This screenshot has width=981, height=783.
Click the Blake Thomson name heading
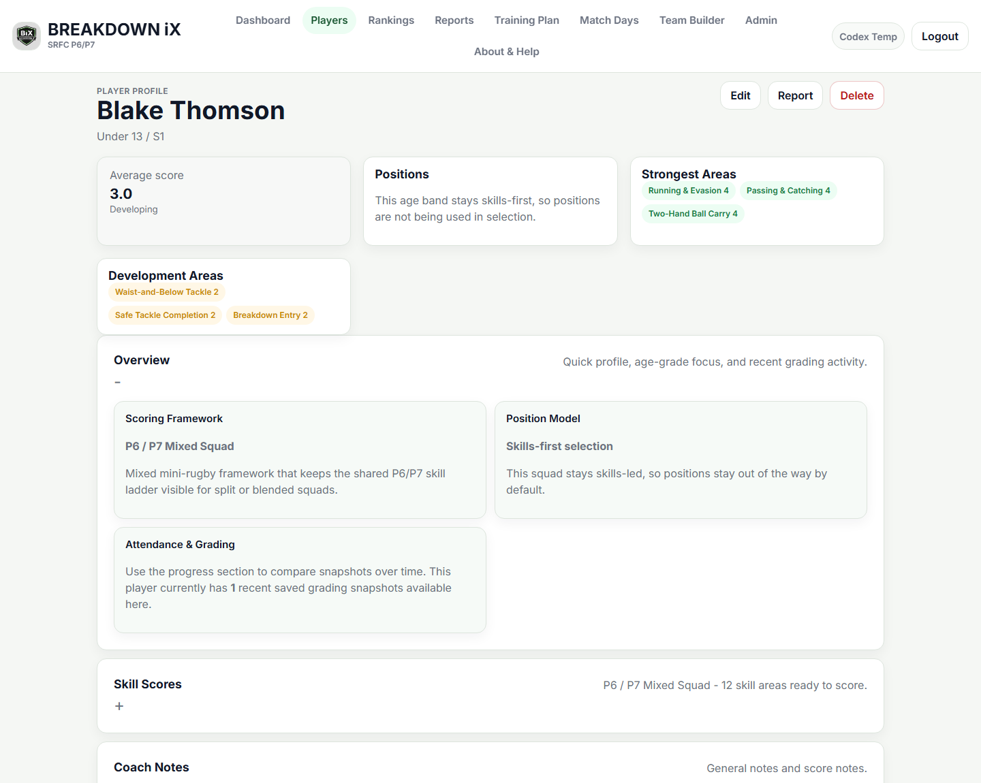[191, 111]
